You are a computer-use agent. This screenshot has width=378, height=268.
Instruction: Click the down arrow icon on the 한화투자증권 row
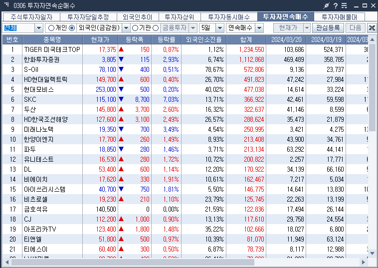121,59
